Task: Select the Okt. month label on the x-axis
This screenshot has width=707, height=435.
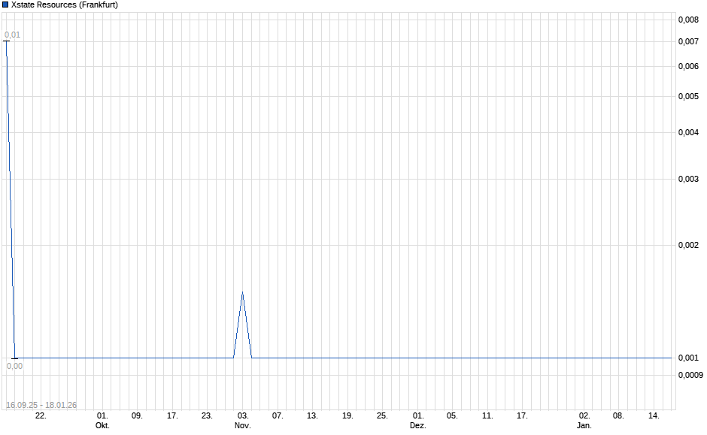Action: (x=103, y=424)
